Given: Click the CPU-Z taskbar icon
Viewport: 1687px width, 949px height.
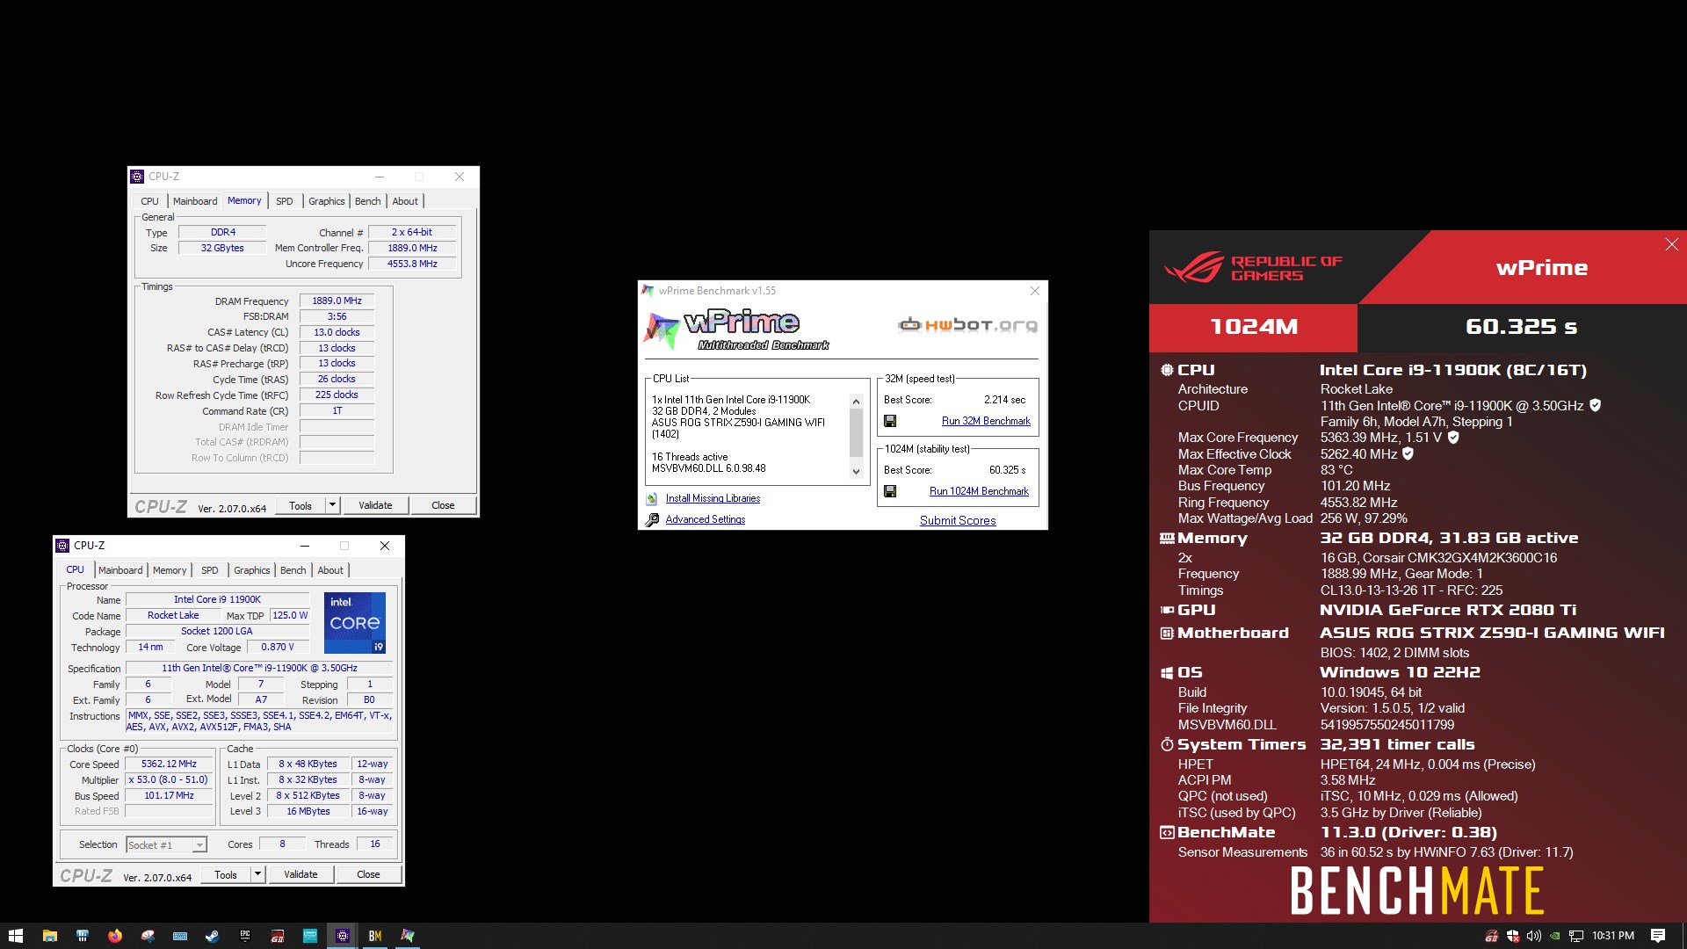Looking at the screenshot, I should [x=343, y=936].
